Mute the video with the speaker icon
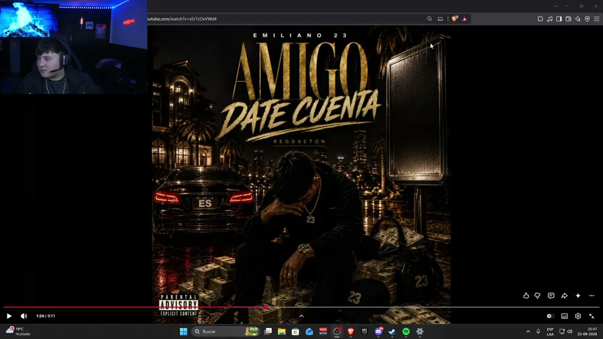The height and width of the screenshot is (339, 603). (24, 316)
